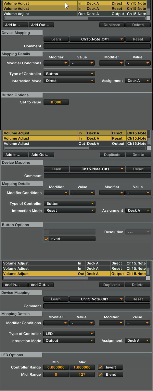Image resolution: width=153 pixels, height=391 pixels.
Task: Open the Interaction Mode dropdown showing Output
Action: coord(69,341)
